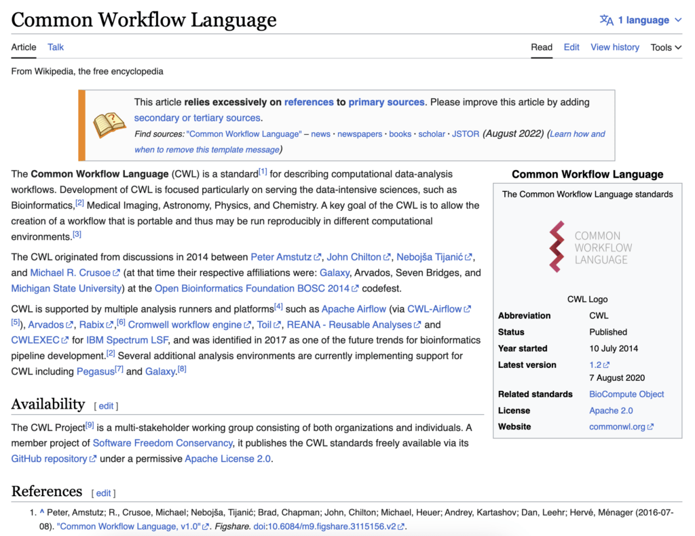The height and width of the screenshot is (536, 695).
Task: Click external-link icon after commonwl.org
Action: click(x=650, y=427)
